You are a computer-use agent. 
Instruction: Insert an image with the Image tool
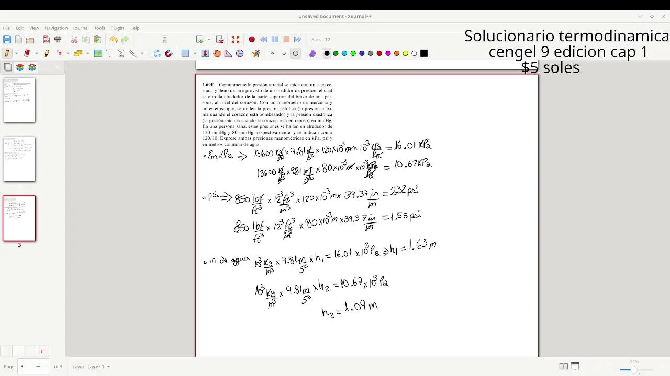point(98,53)
